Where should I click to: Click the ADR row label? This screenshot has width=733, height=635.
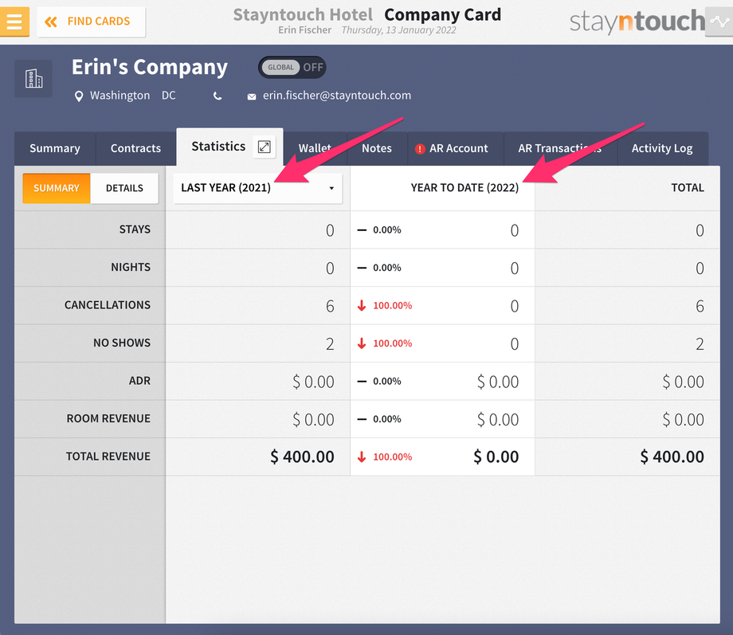click(x=139, y=381)
